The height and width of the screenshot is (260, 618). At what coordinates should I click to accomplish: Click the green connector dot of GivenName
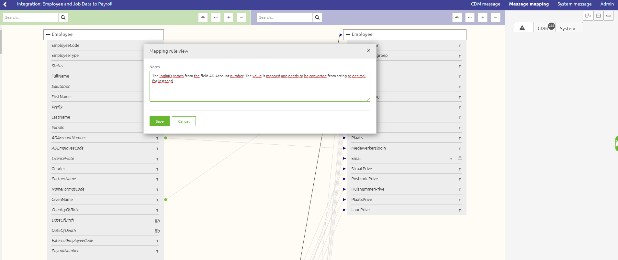[x=165, y=200]
